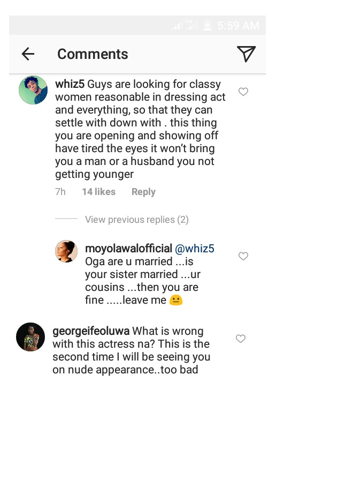The image size is (338, 495).
Task: Open georgeifeoluwa username link
Action: (x=91, y=331)
